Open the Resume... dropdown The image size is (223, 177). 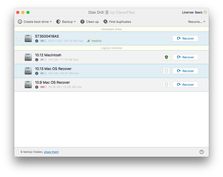[x=197, y=22]
